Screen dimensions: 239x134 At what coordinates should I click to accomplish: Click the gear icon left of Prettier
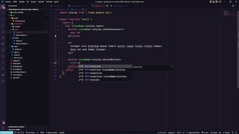220,133
